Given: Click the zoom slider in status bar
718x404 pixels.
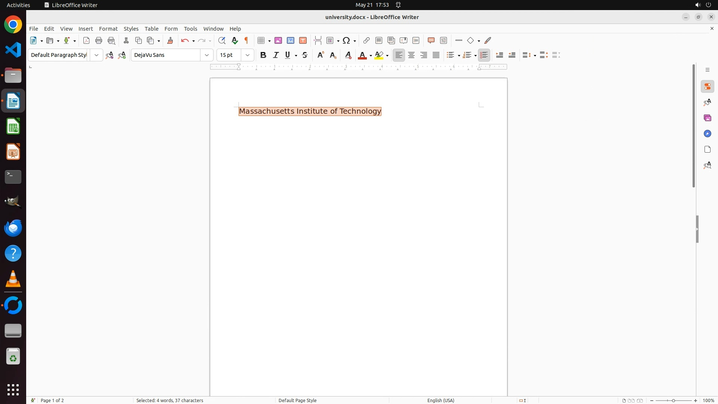Looking at the screenshot, I should [673, 400].
